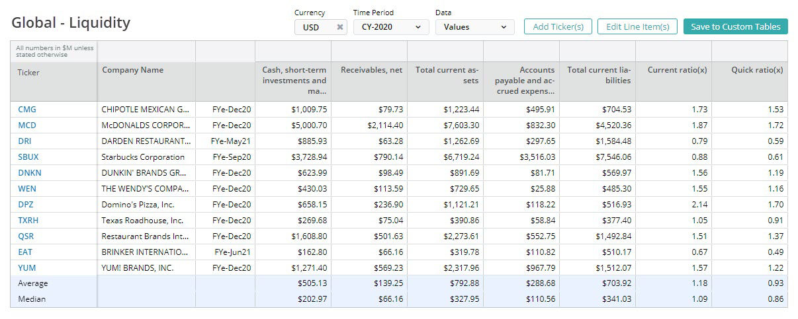This screenshot has height=319, width=798.
Task: Click the FYe-May21 cell for DRI
Action: tap(225, 141)
